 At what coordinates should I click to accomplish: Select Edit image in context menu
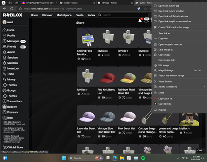coord(179,65)
